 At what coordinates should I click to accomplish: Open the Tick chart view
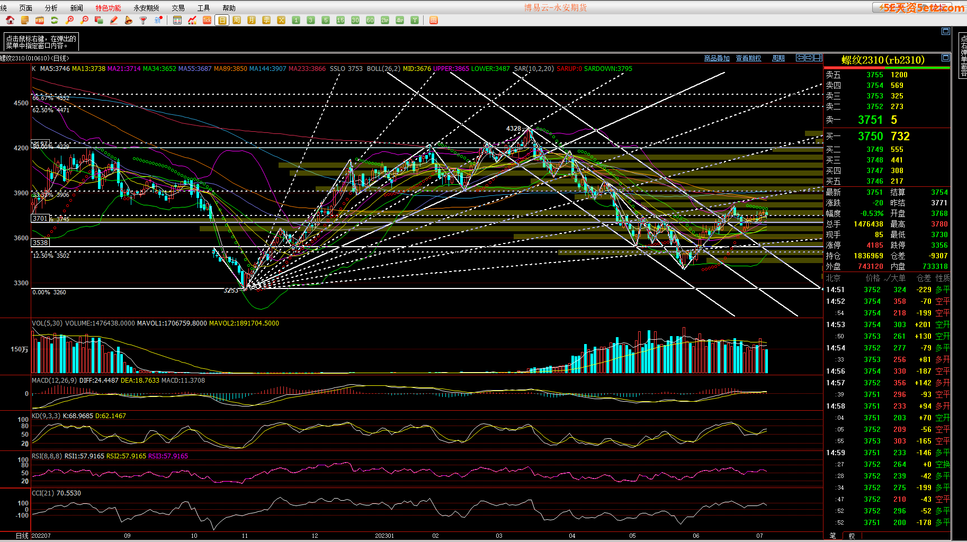(x=207, y=20)
